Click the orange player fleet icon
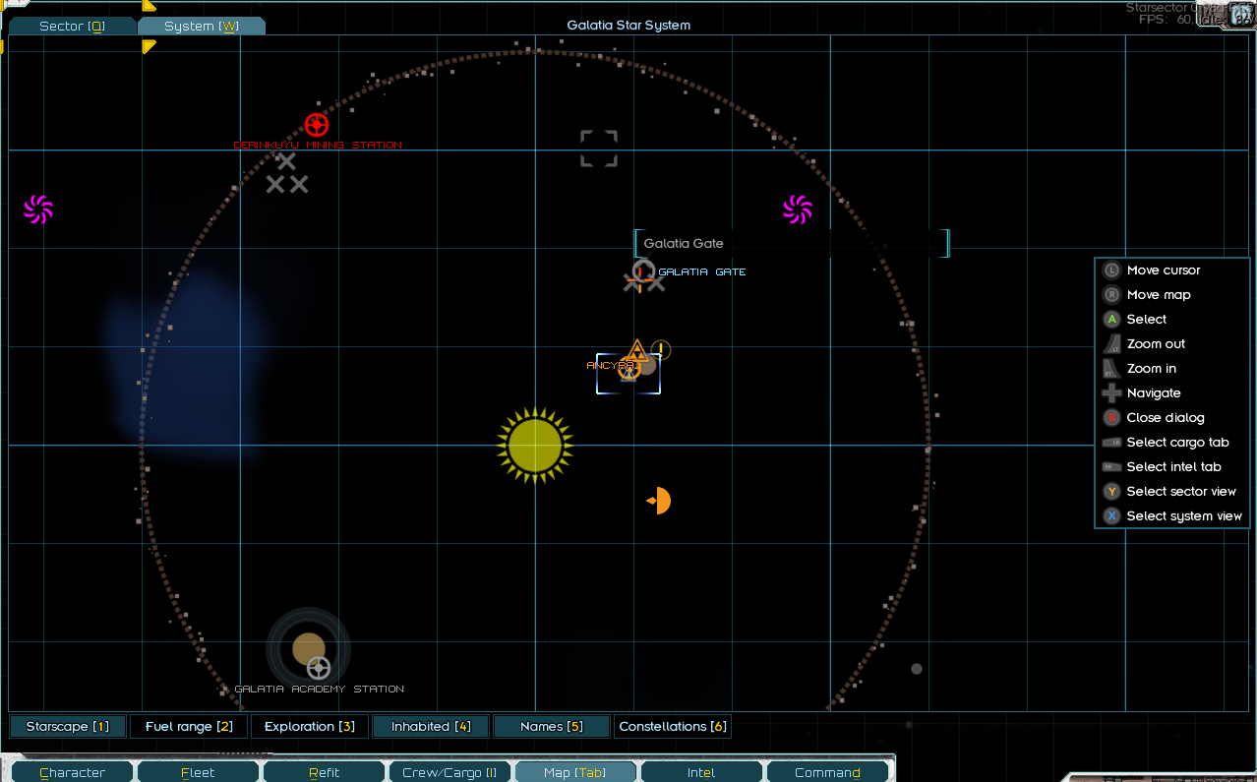1257x782 pixels. [659, 501]
